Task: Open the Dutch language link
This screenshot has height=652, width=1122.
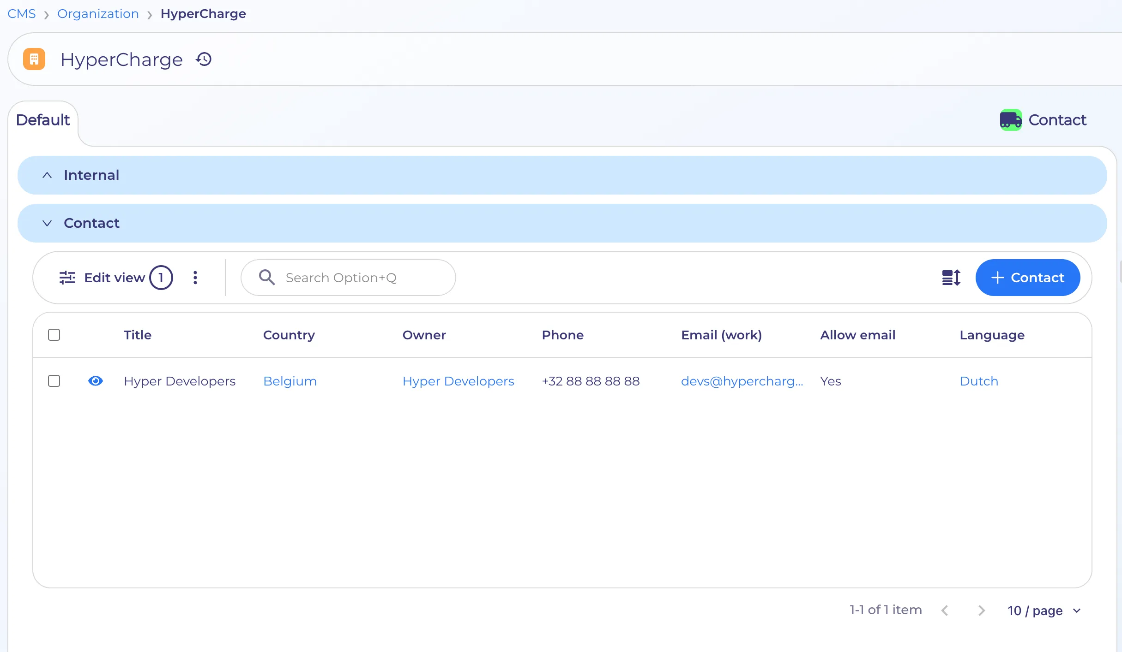Action: 979,381
